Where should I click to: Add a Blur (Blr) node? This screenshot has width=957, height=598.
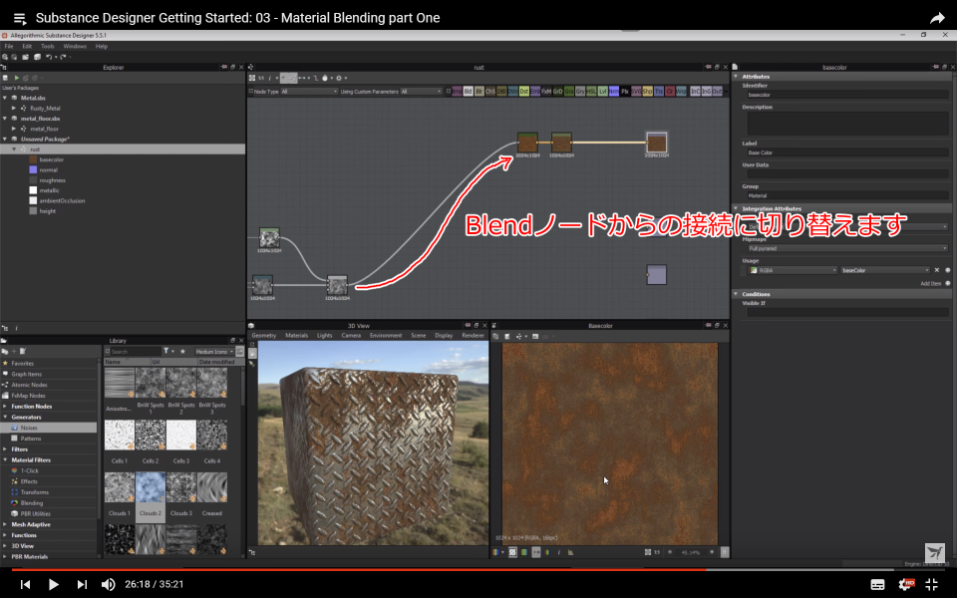pos(479,92)
